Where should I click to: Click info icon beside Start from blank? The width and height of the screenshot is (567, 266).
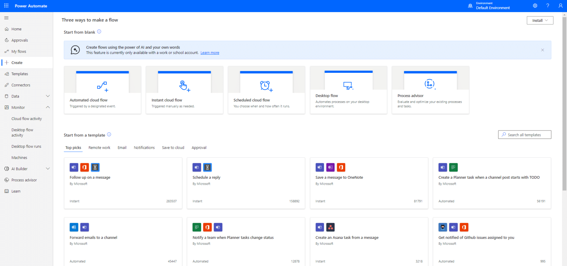[x=99, y=32]
